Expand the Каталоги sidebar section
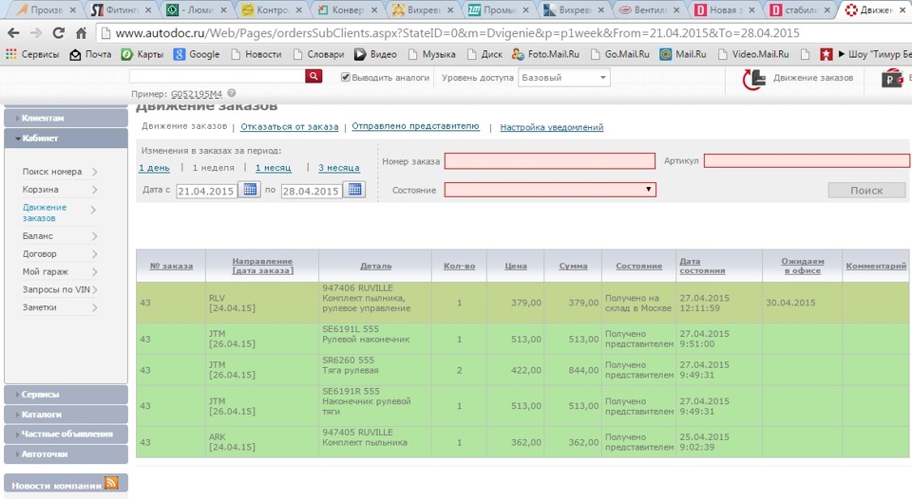912x499 pixels. [x=66, y=415]
